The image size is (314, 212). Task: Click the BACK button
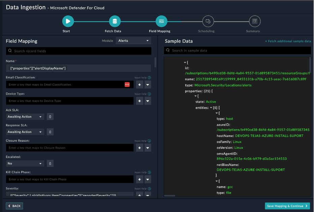[14, 206]
